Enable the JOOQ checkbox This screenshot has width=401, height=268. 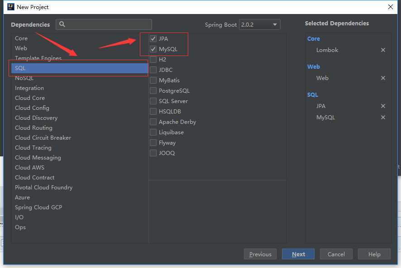pos(153,153)
